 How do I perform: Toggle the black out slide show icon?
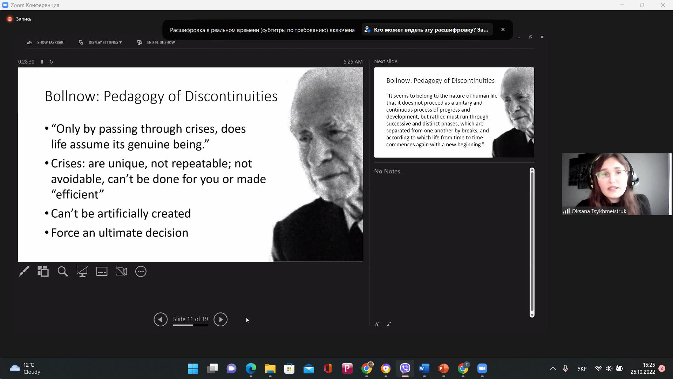point(82,271)
